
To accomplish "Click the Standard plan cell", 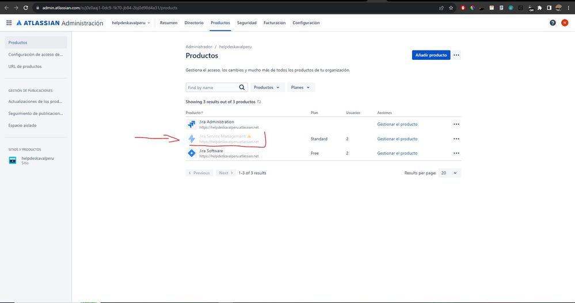I will (319, 139).
